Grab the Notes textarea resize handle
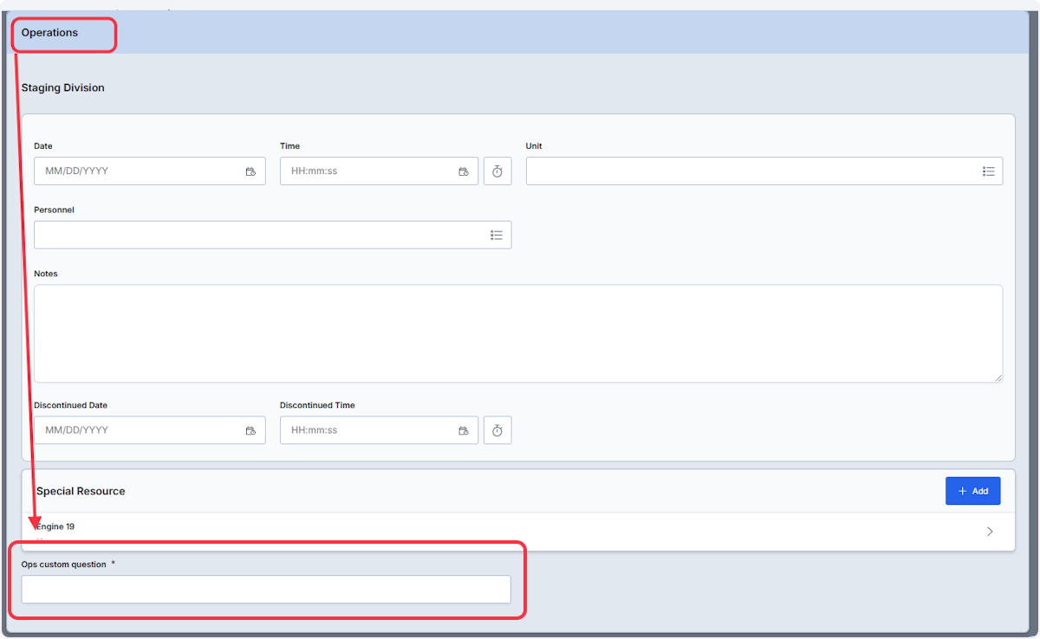The image size is (1040, 639). (x=998, y=378)
